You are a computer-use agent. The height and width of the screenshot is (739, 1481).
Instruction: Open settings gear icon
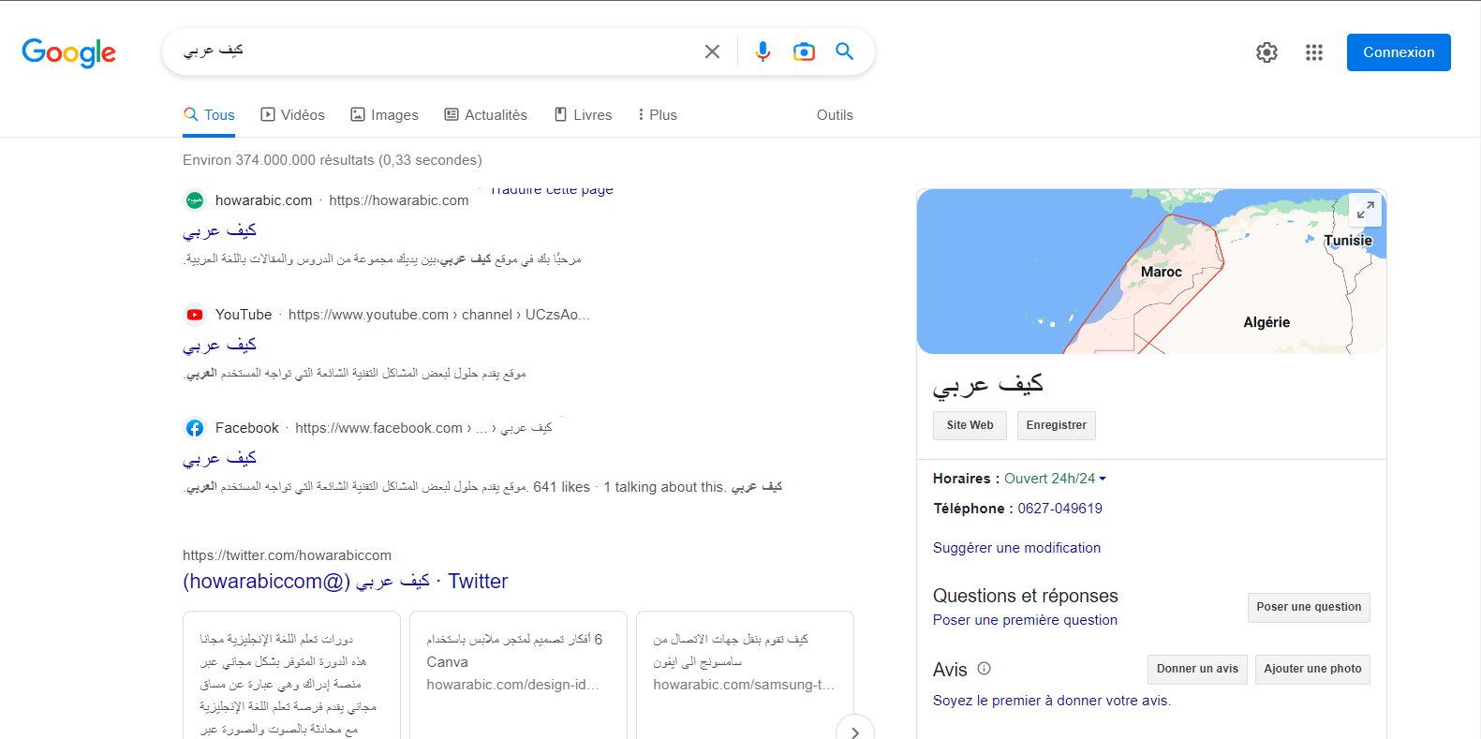point(1266,52)
